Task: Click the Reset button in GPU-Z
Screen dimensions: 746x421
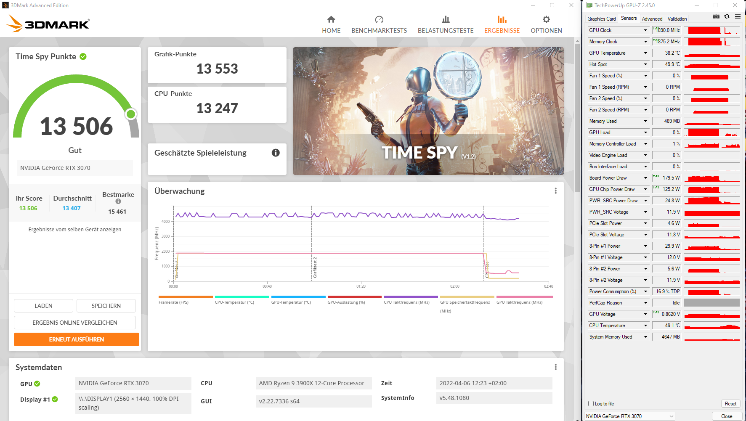Action: tap(730, 404)
